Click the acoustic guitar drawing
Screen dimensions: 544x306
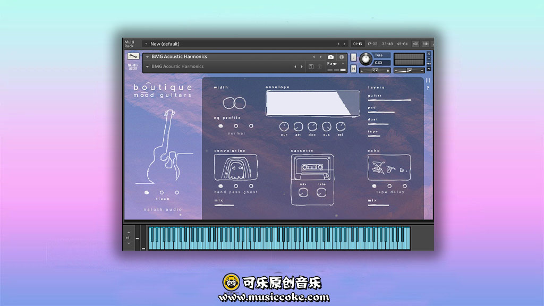[165, 147]
